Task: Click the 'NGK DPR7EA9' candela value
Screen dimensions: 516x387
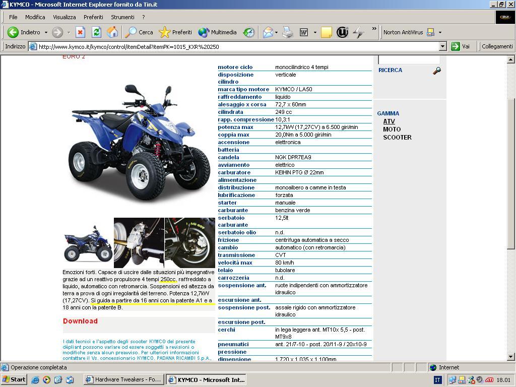Action: click(x=293, y=157)
